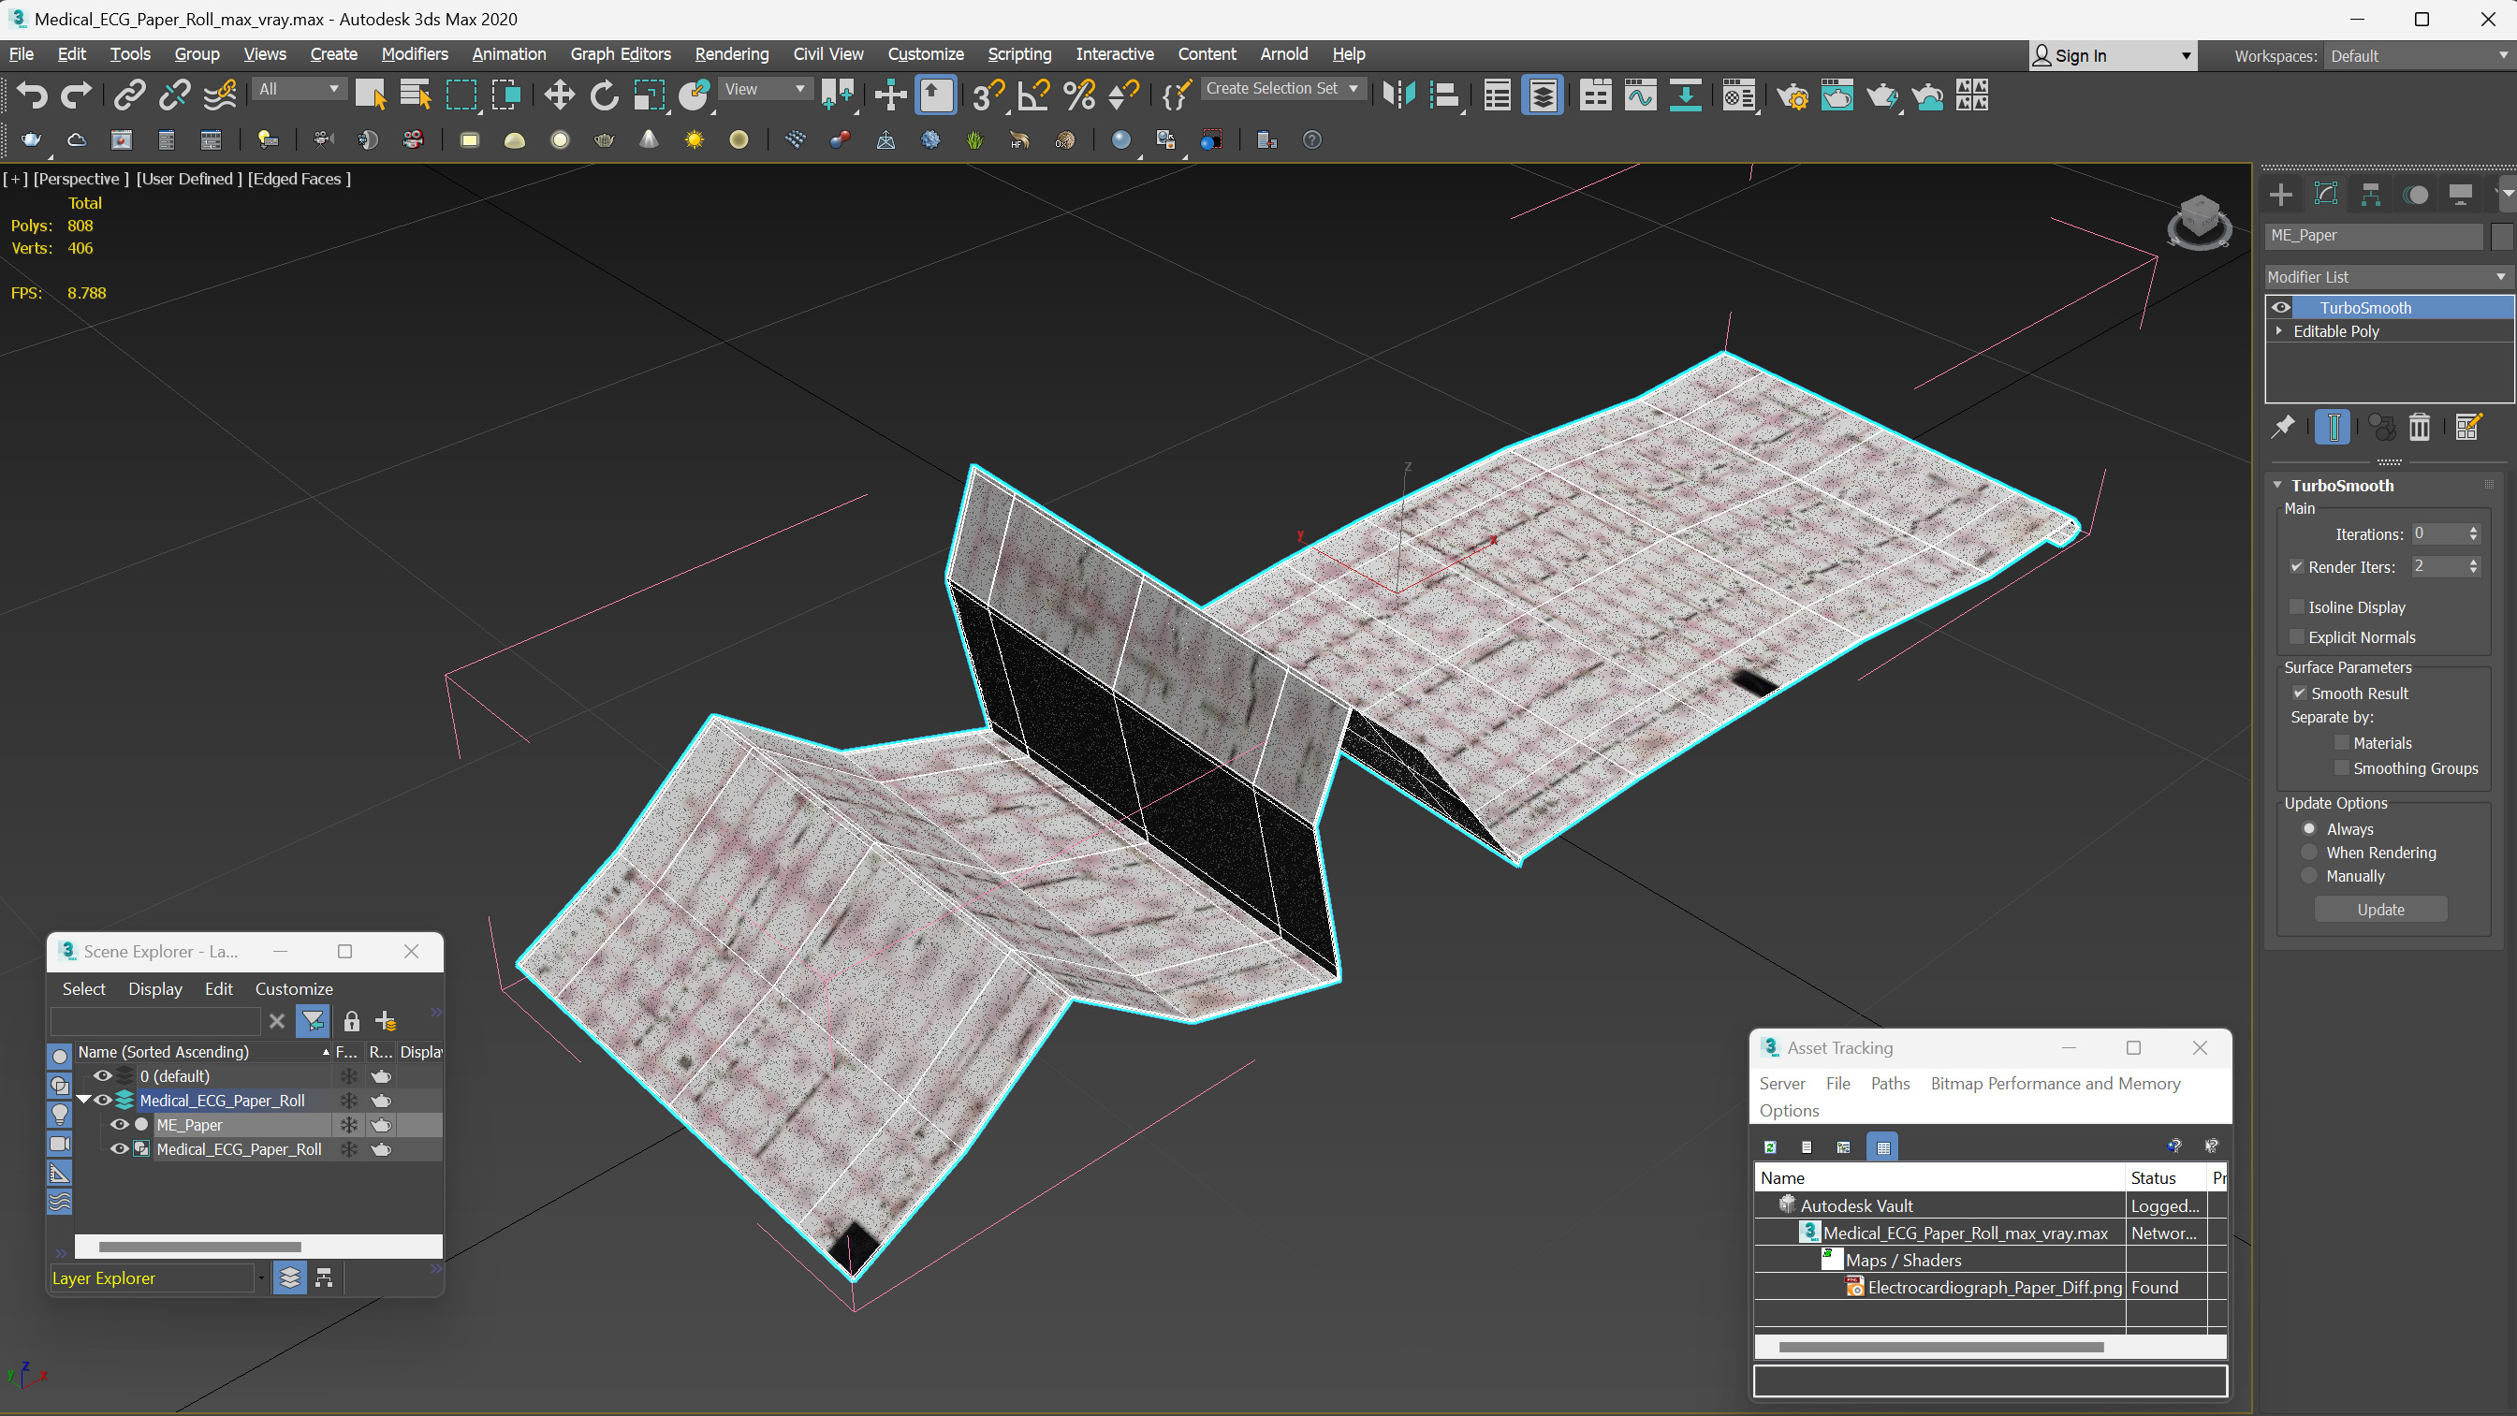Click the ME_Paper object color swatch
Viewport: 2517px width, 1416px height.
pyautogui.click(x=2501, y=236)
